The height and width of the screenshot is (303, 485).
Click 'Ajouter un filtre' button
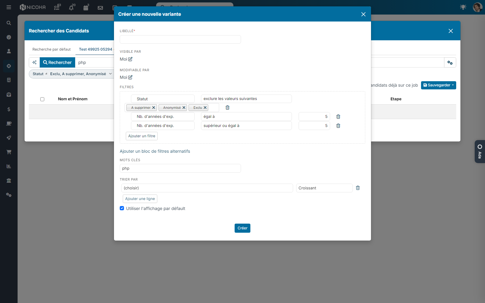pos(142,136)
